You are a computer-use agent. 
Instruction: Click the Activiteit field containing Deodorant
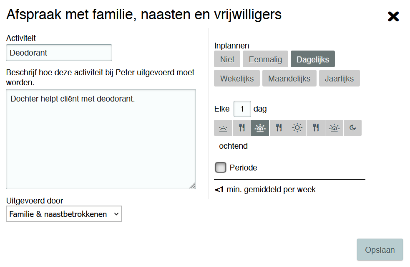coord(59,53)
